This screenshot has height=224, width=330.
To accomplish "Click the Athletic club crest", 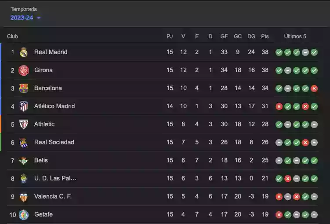I will 24,125.
